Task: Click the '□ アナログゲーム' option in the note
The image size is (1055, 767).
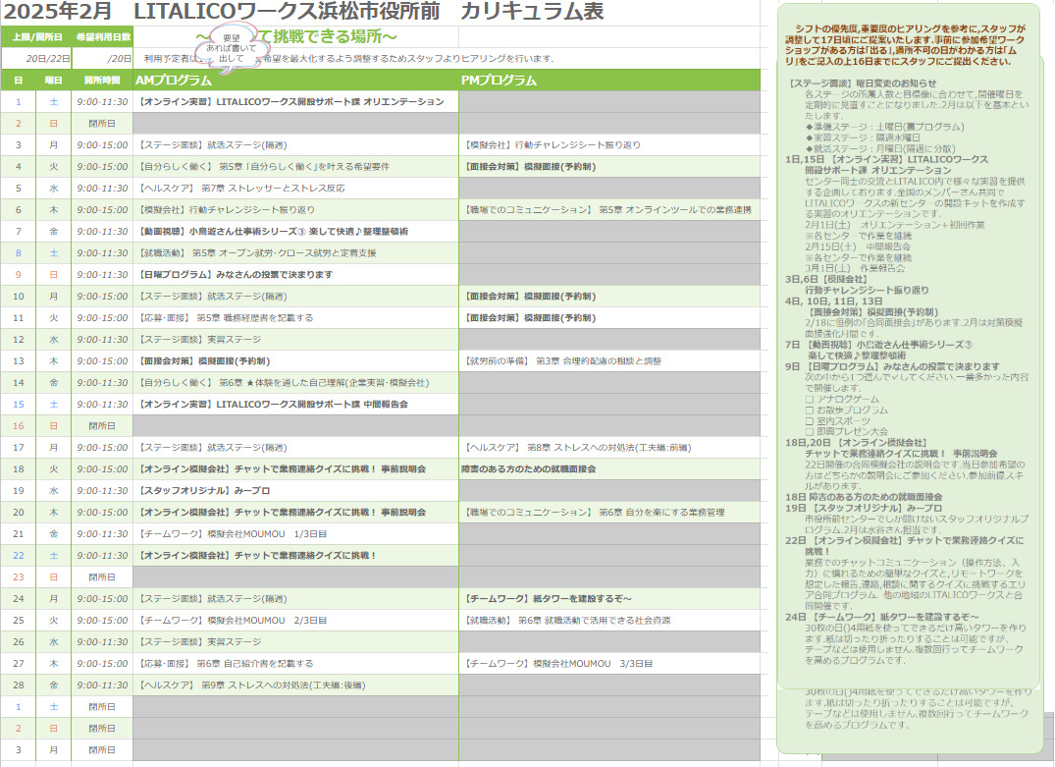Action: (x=842, y=399)
